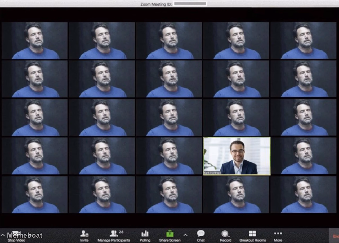Click the Zoom Meeting ID title text
The image size is (339, 243).
tap(156, 4)
